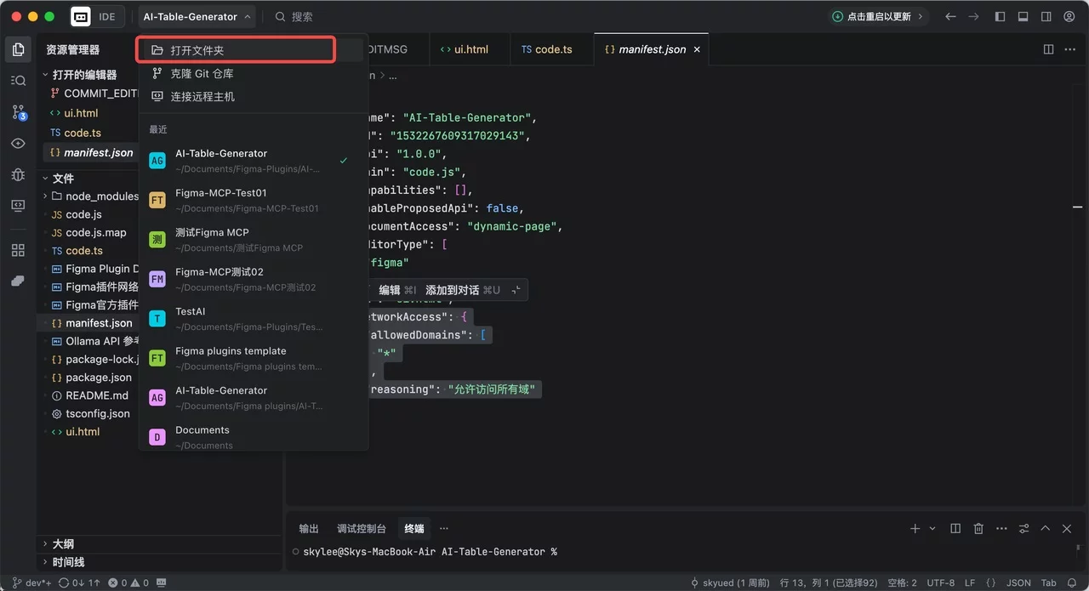This screenshot has height=591, width=1089.
Task: Split the editor with the split icon
Action: 1048,49
